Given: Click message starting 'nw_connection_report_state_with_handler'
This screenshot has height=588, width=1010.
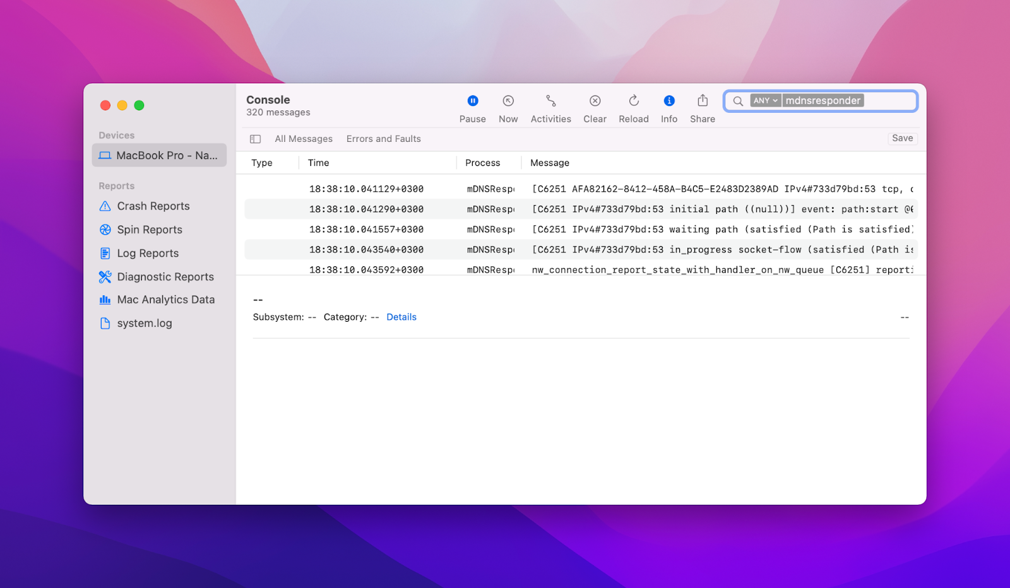Looking at the screenshot, I should coord(722,270).
